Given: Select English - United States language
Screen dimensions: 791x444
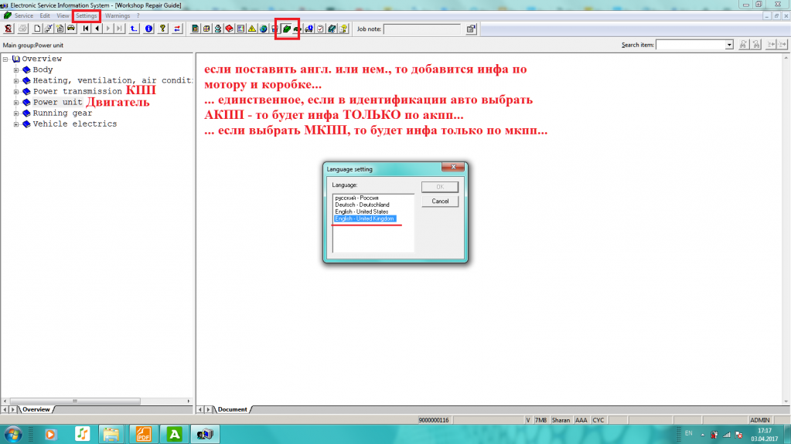Looking at the screenshot, I should point(361,212).
